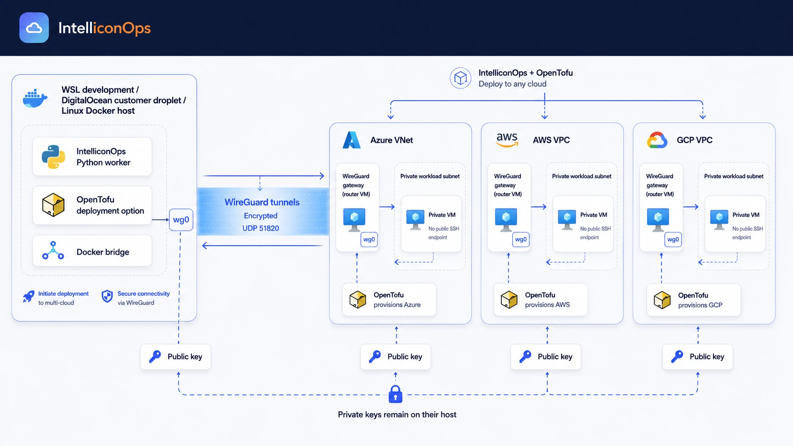Click the UDP 51820 label
Image resolution: width=793 pixels, height=446 pixels.
pos(260,228)
